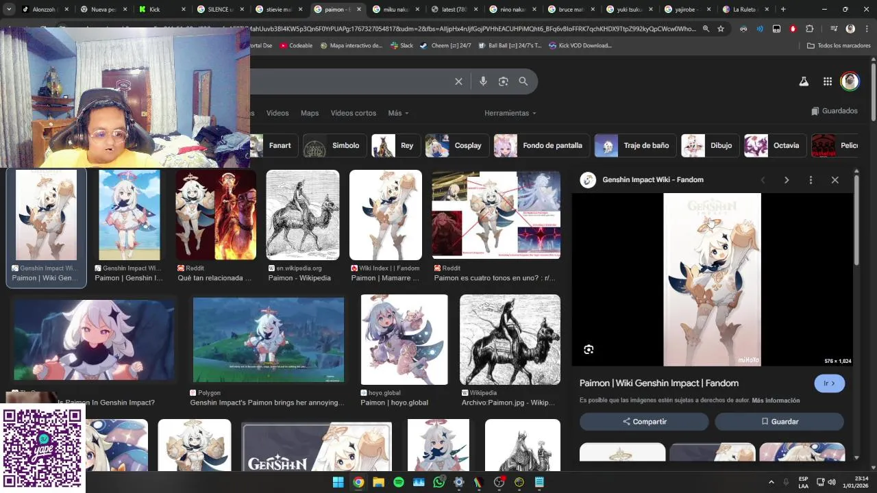
Task: Open the clock showing 23:14
Action: coord(856,482)
